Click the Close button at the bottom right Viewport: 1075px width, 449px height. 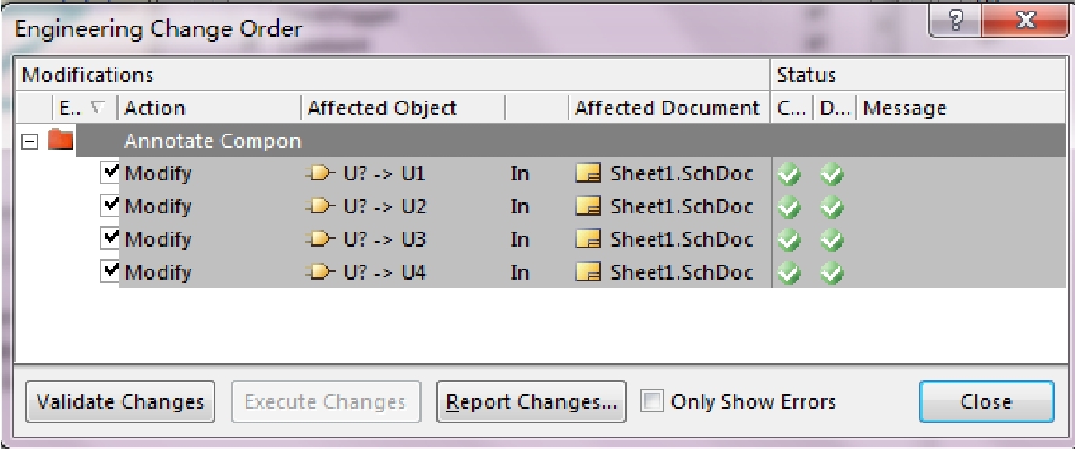tap(987, 401)
